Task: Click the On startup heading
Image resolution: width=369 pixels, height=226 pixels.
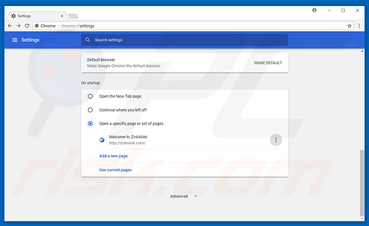Action: tap(90, 83)
